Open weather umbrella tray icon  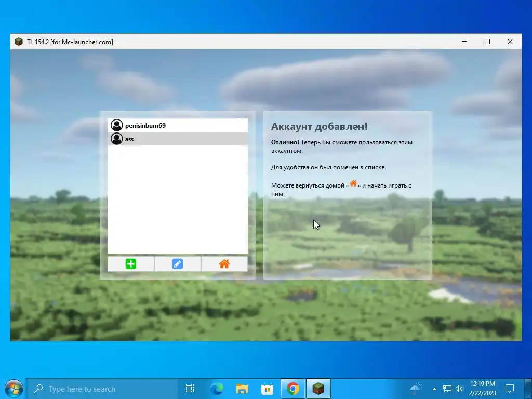tap(416, 389)
